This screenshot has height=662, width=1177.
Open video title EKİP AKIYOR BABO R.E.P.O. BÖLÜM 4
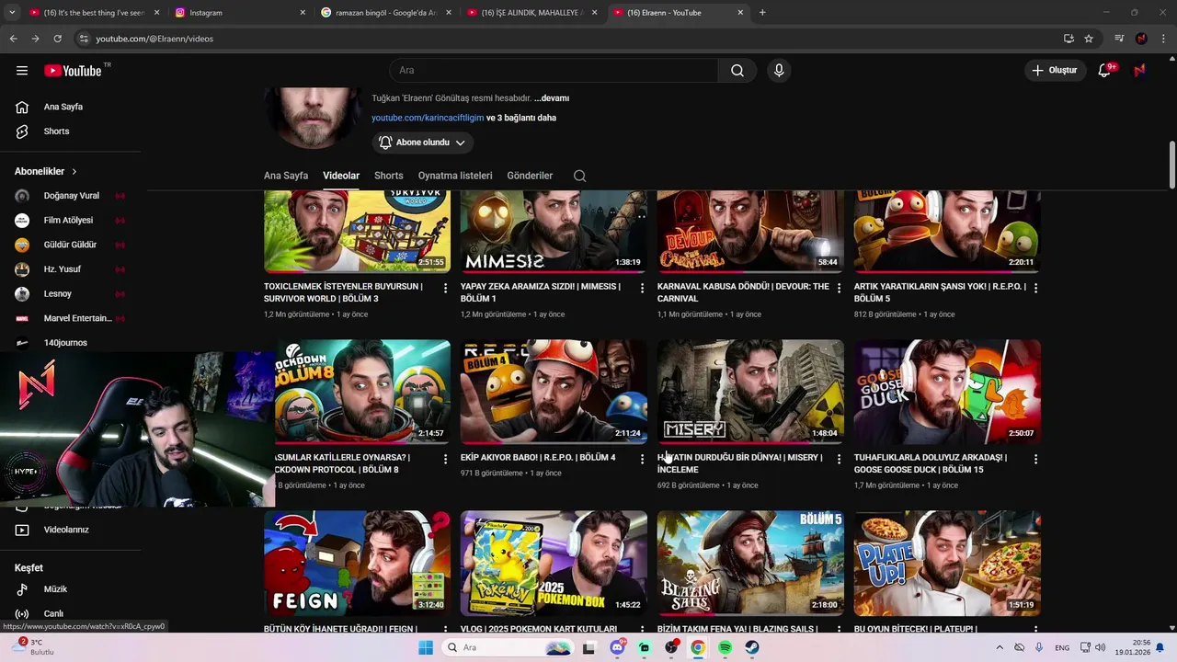point(538,457)
